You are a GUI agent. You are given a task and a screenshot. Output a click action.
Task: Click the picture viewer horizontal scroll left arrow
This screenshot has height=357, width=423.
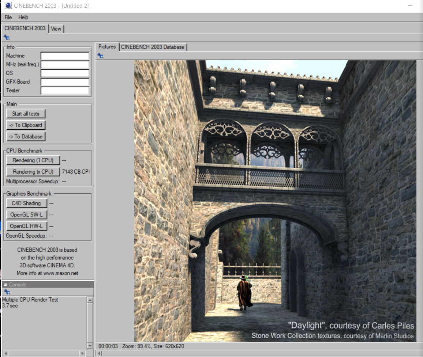[x=99, y=353]
